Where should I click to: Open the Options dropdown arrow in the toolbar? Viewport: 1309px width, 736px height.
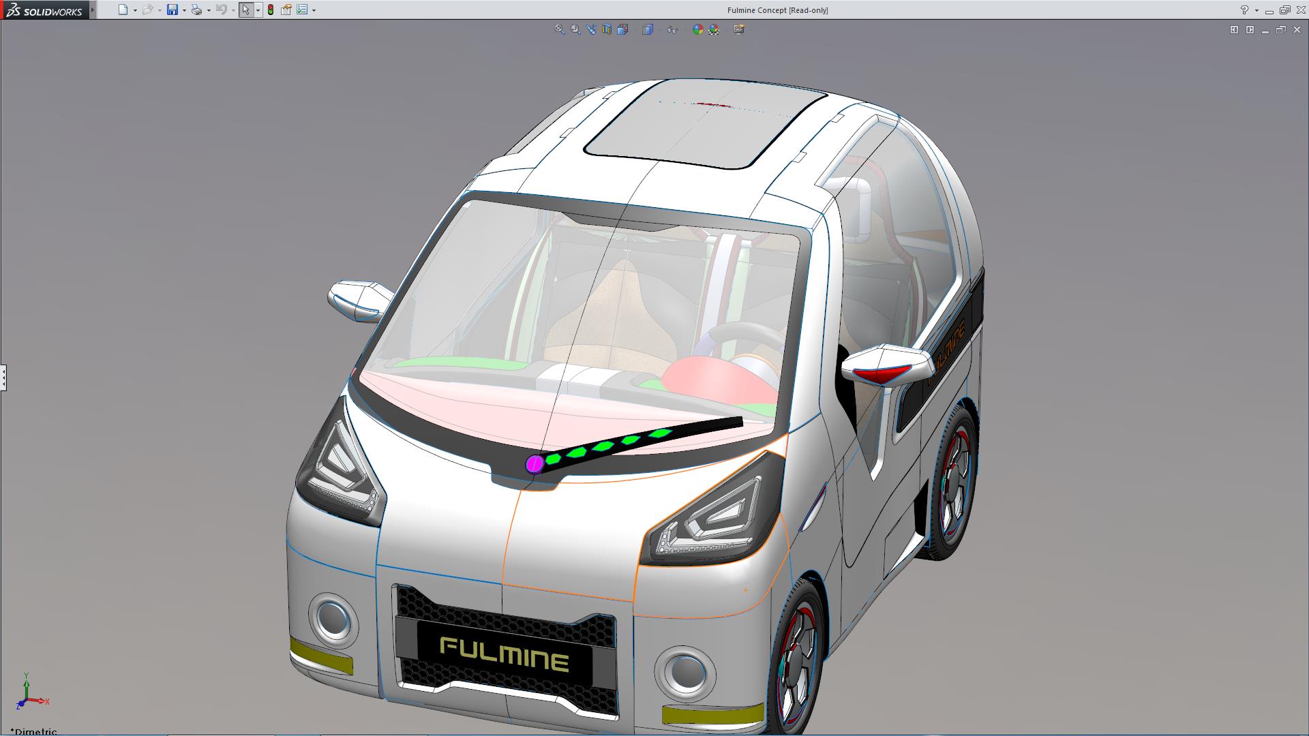click(x=314, y=10)
